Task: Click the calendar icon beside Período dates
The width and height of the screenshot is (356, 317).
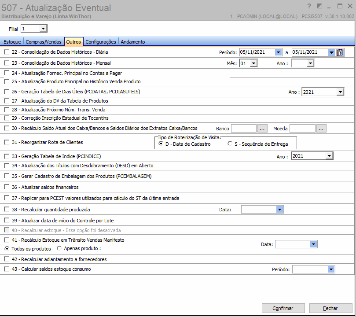Action: (x=340, y=52)
